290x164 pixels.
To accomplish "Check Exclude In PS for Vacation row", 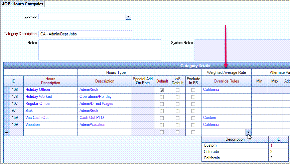I will pyautogui.click(x=193, y=125).
